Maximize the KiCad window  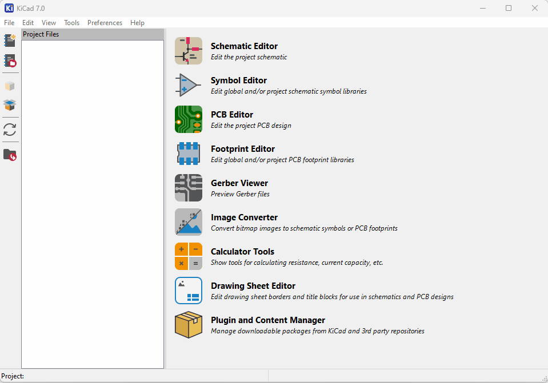click(x=509, y=8)
